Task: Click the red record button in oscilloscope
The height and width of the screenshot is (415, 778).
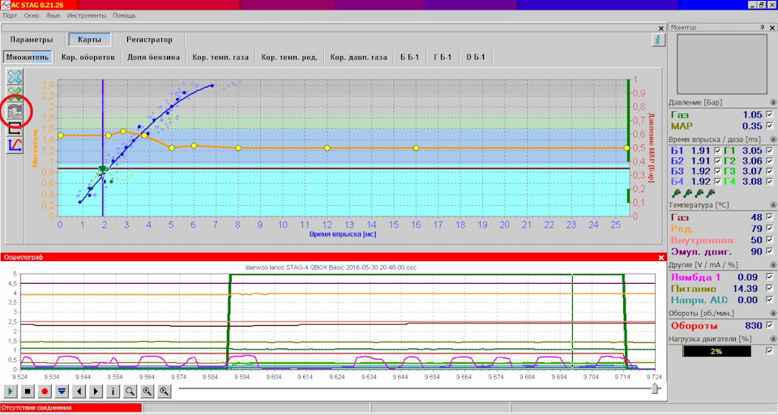Action: (x=44, y=391)
